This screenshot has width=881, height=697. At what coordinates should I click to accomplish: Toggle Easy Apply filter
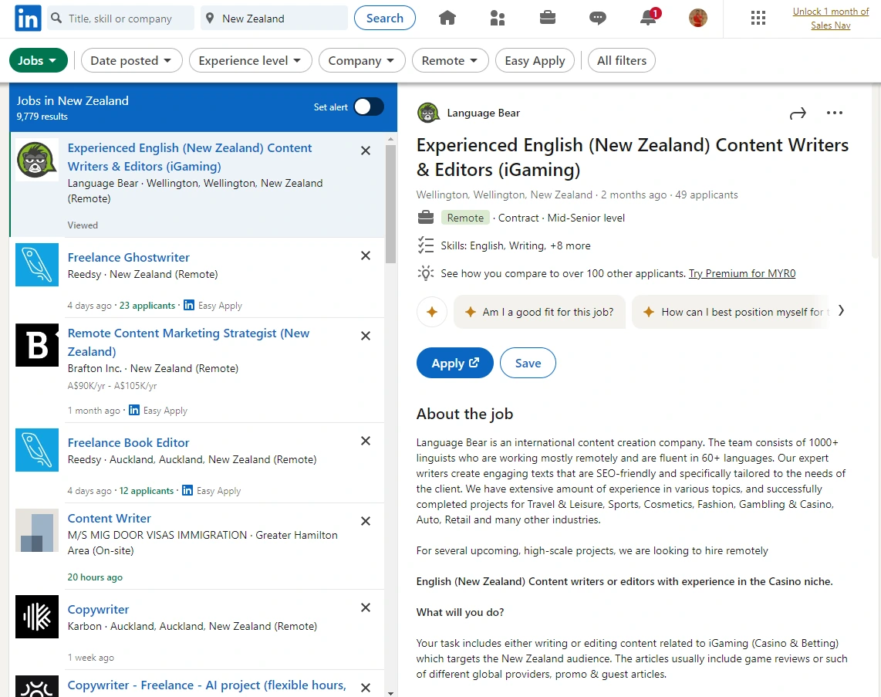pos(535,61)
